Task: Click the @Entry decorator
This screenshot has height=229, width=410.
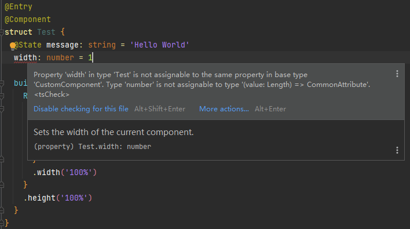Action: [19, 6]
